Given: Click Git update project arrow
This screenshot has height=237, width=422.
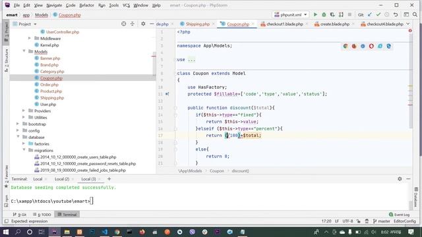Looking at the screenshot, I should (x=369, y=14).
